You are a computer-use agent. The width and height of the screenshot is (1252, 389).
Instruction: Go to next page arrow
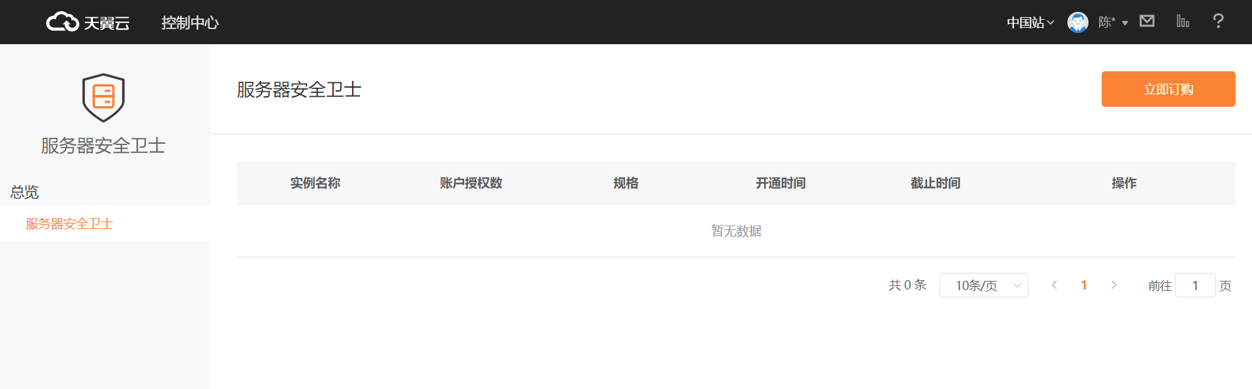(1114, 285)
